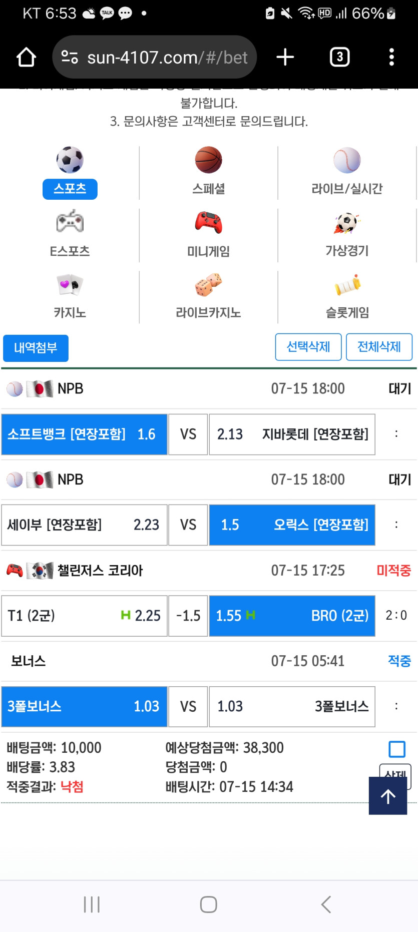Screen dimensions: 418x932
Task: Click the 내역첨부 button
Action: click(x=36, y=348)
